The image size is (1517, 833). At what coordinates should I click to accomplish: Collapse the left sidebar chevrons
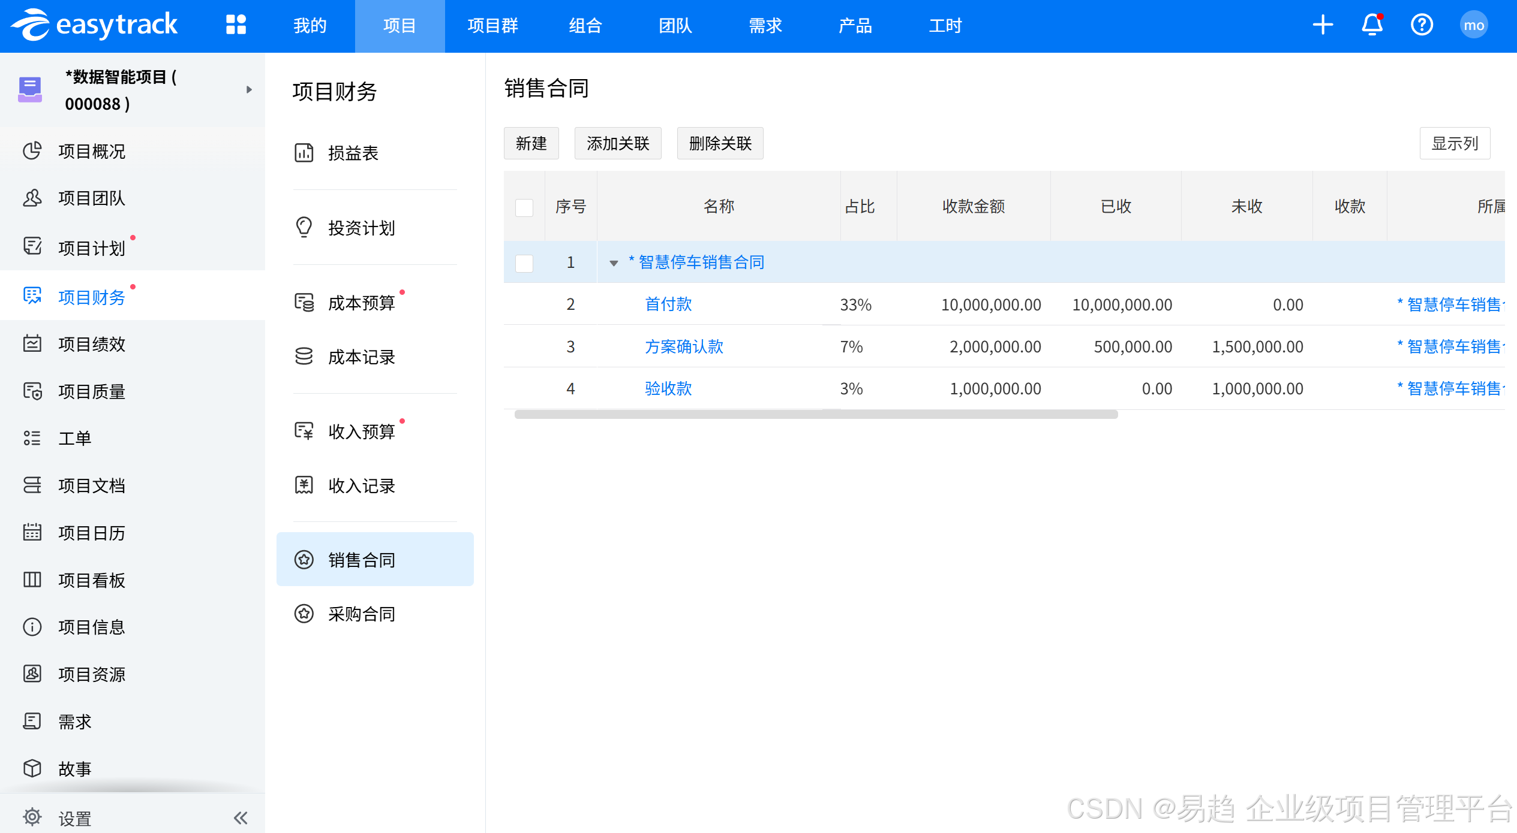pos(241,818)
